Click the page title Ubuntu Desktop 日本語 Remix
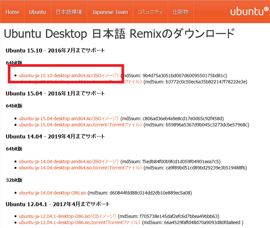 click(119, 34)
